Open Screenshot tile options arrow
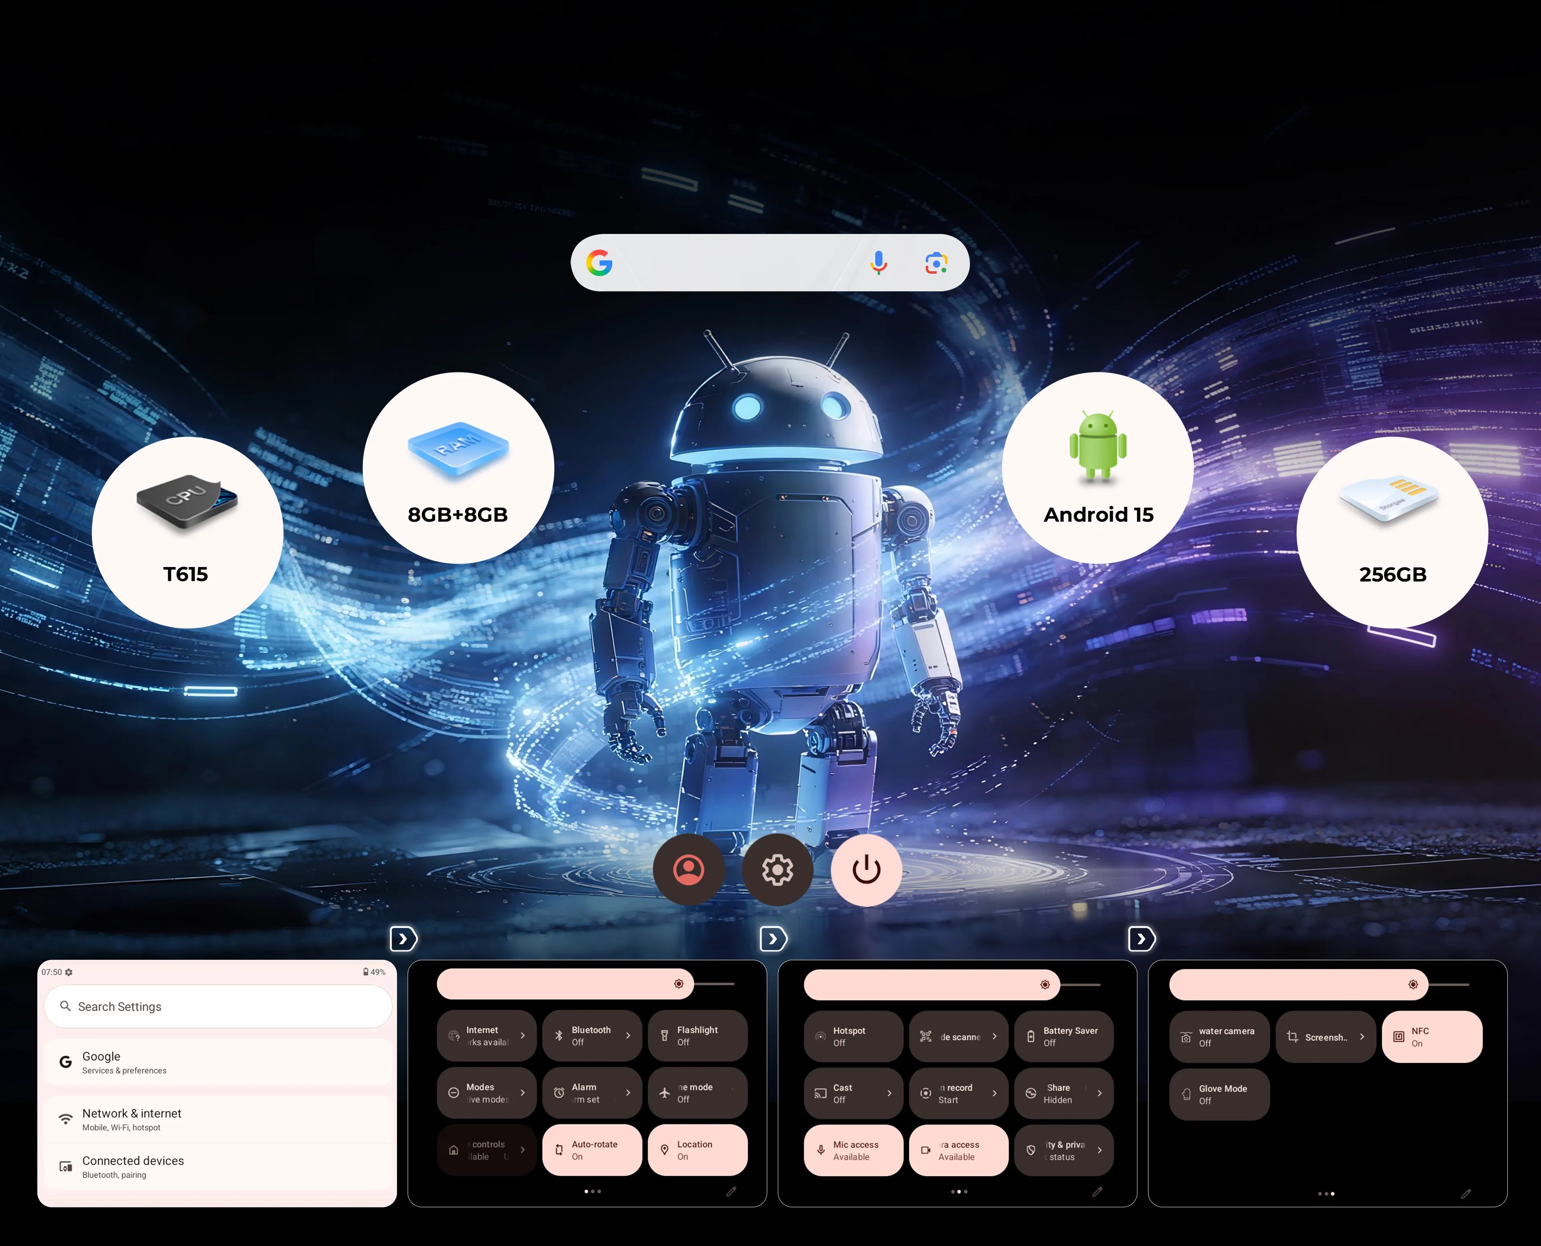 point(1362,1037)
